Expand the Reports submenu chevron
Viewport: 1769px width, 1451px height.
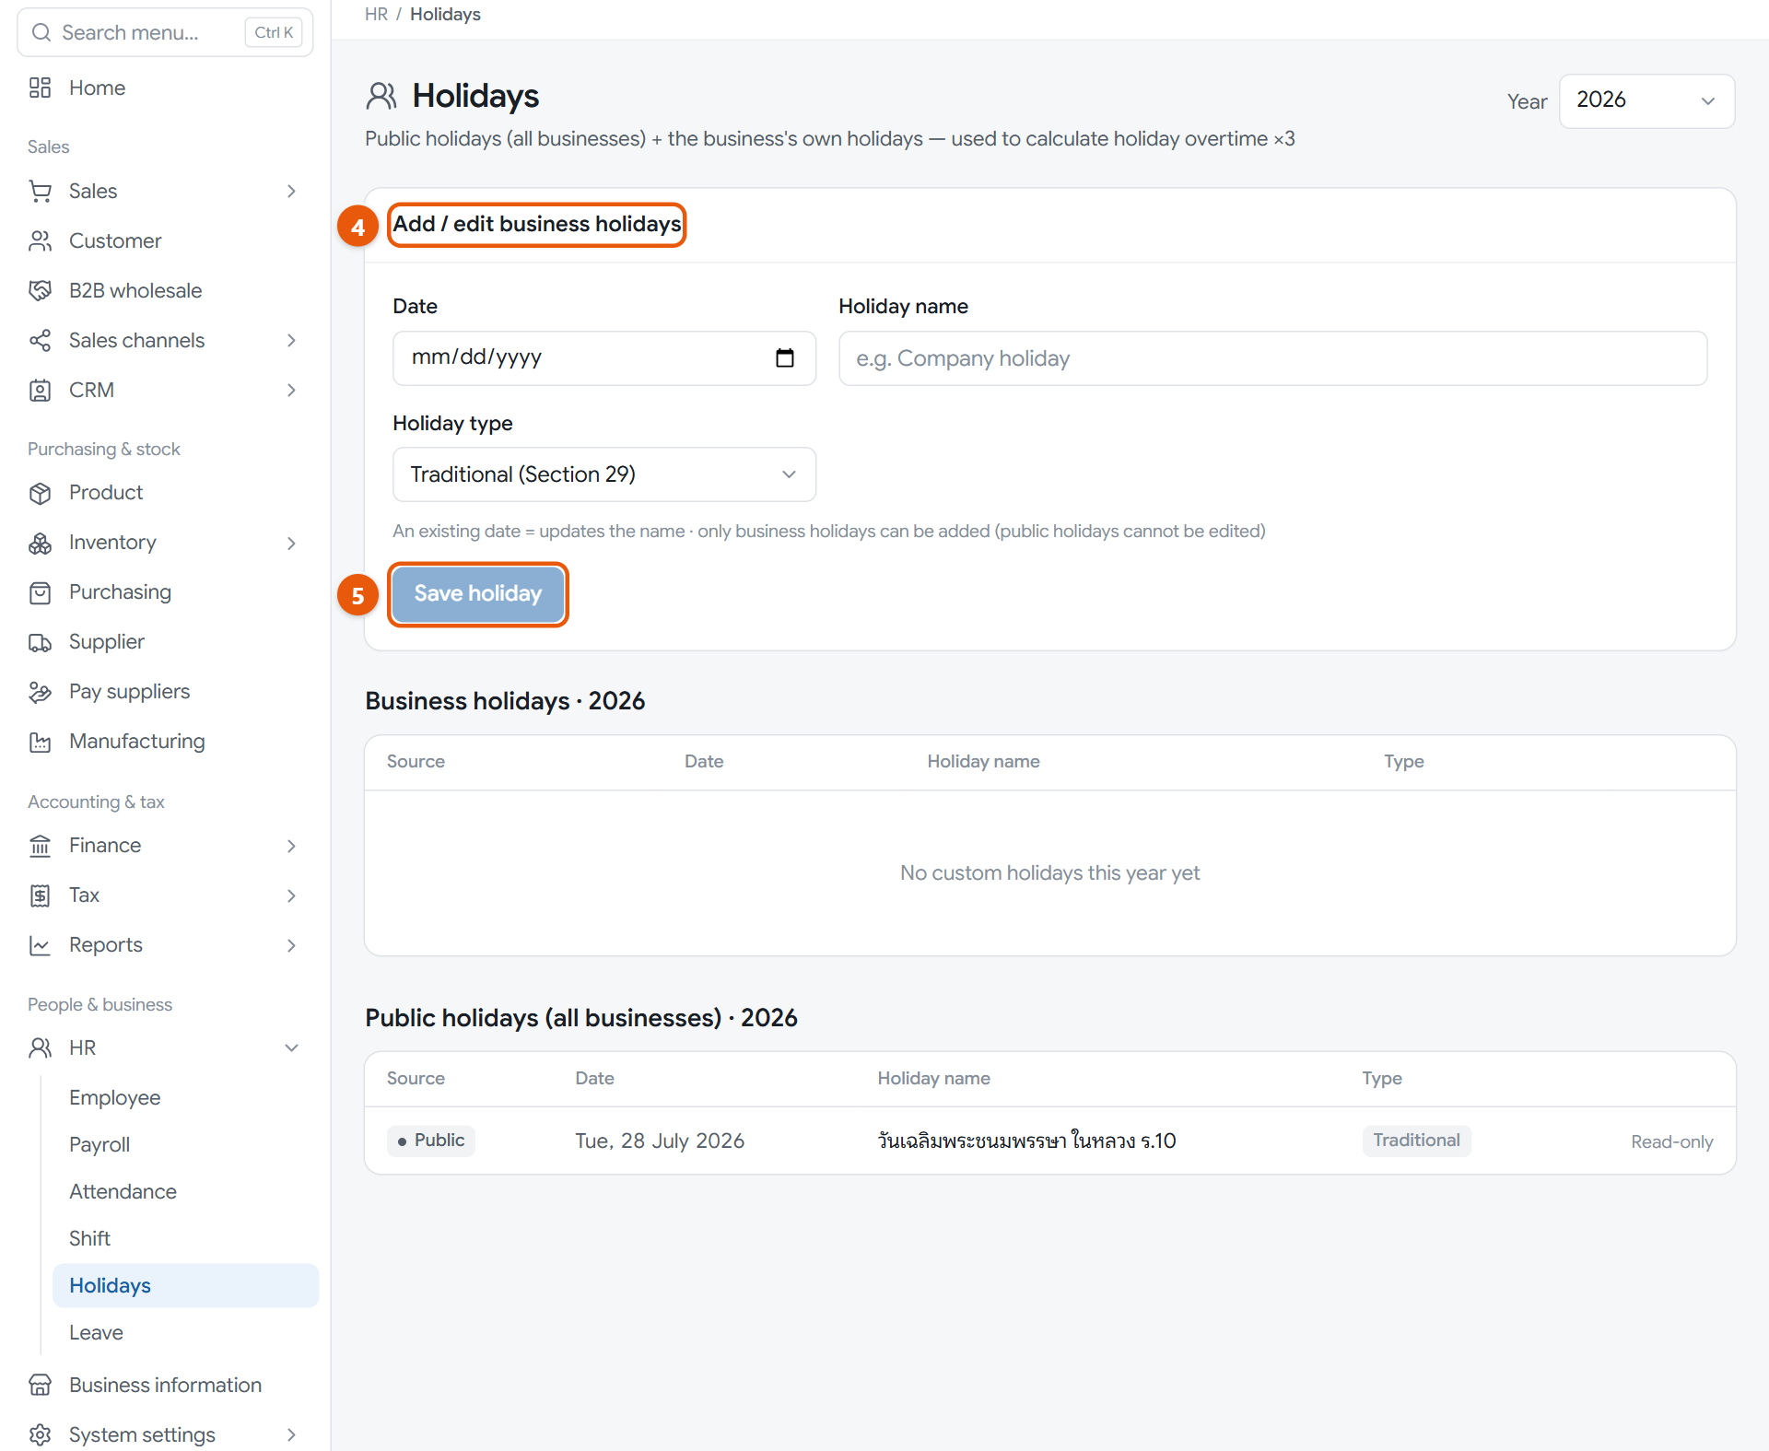tap(291, 945)
